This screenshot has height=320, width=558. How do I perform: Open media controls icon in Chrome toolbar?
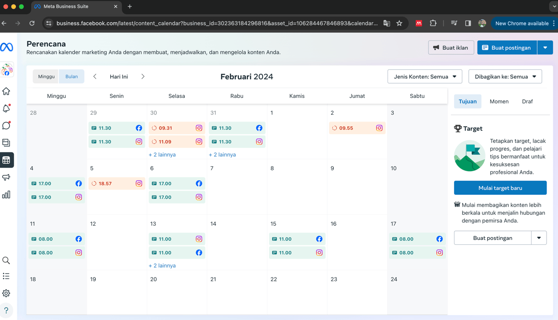pyautogui.click(x=454, y=23)
